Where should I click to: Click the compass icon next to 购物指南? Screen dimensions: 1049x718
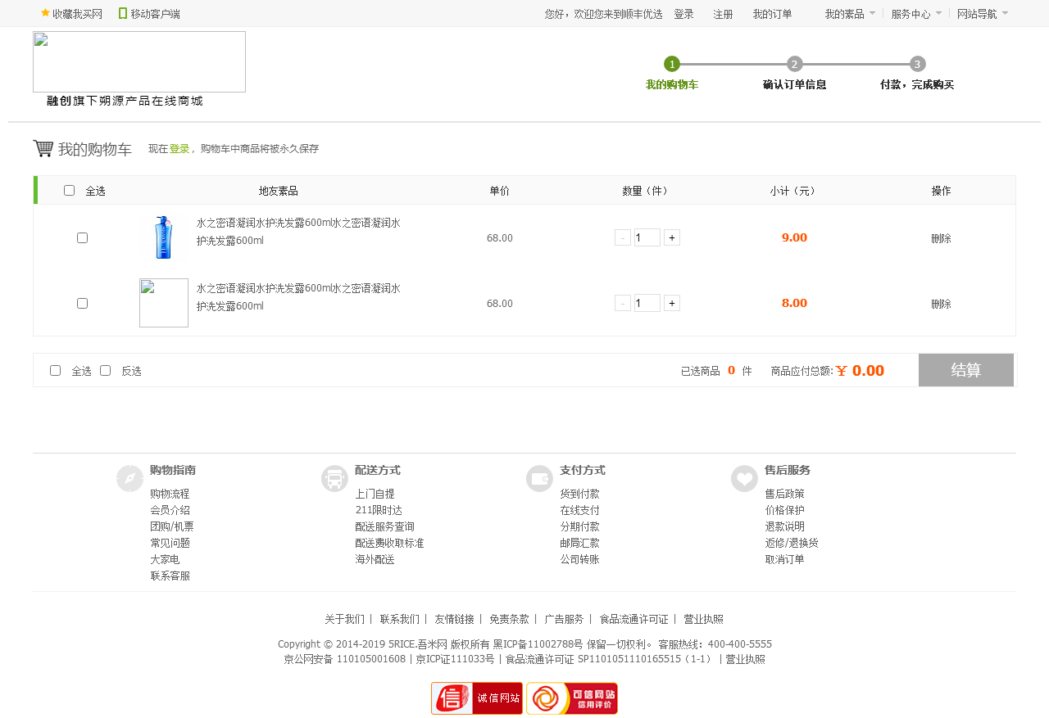coord(129,478)
